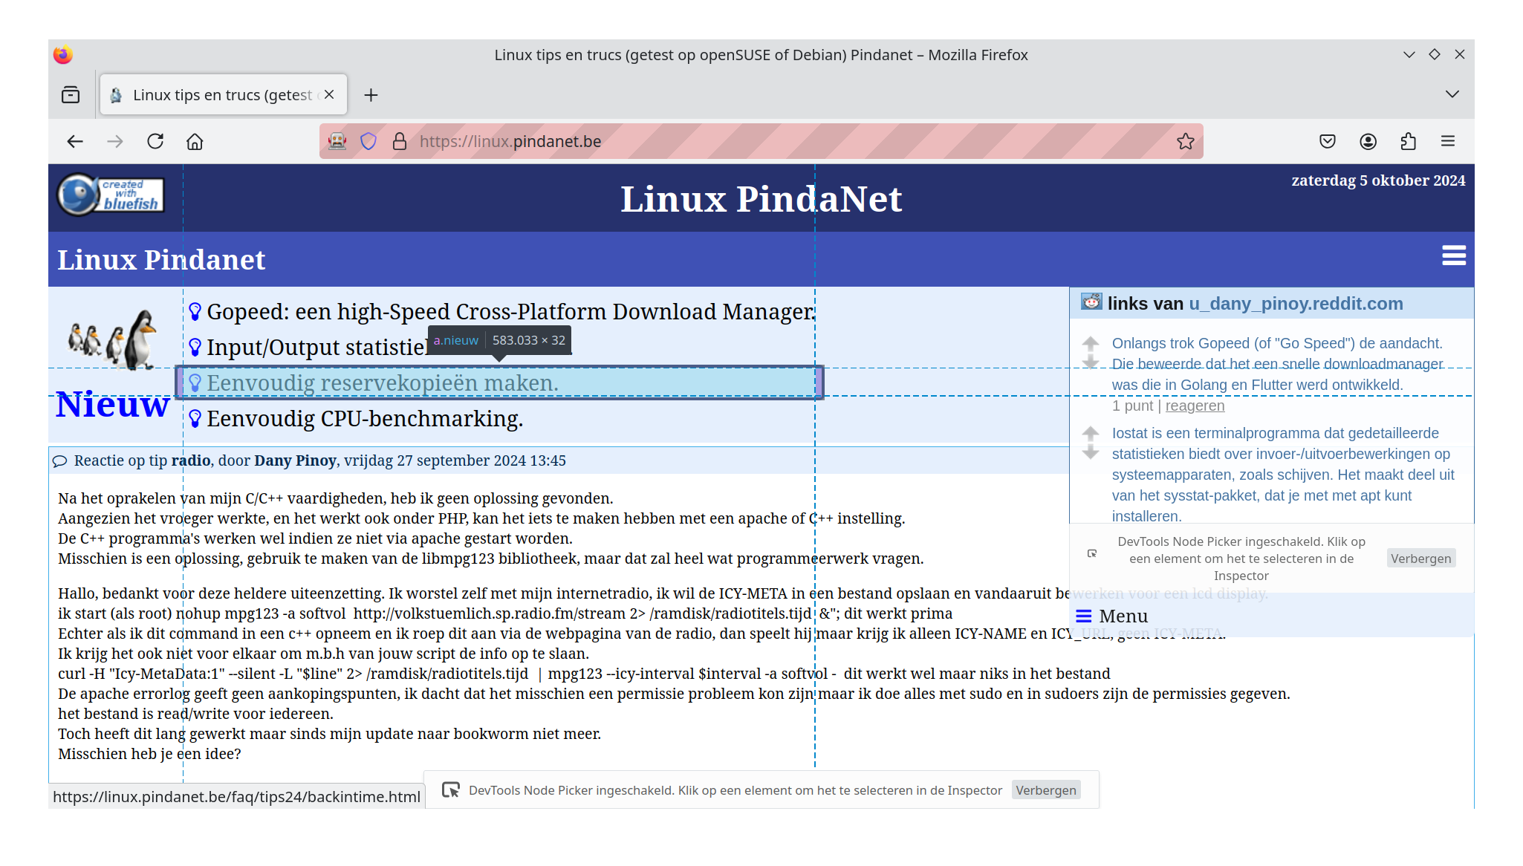Open reddit post about Gopeed aandacht
The height and width of the screenshot is (866, 1523).
point(1277,364)
